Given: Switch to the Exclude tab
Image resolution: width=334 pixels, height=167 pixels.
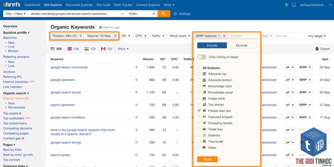Looking at the screenshot, I should [x=242, y=45].
